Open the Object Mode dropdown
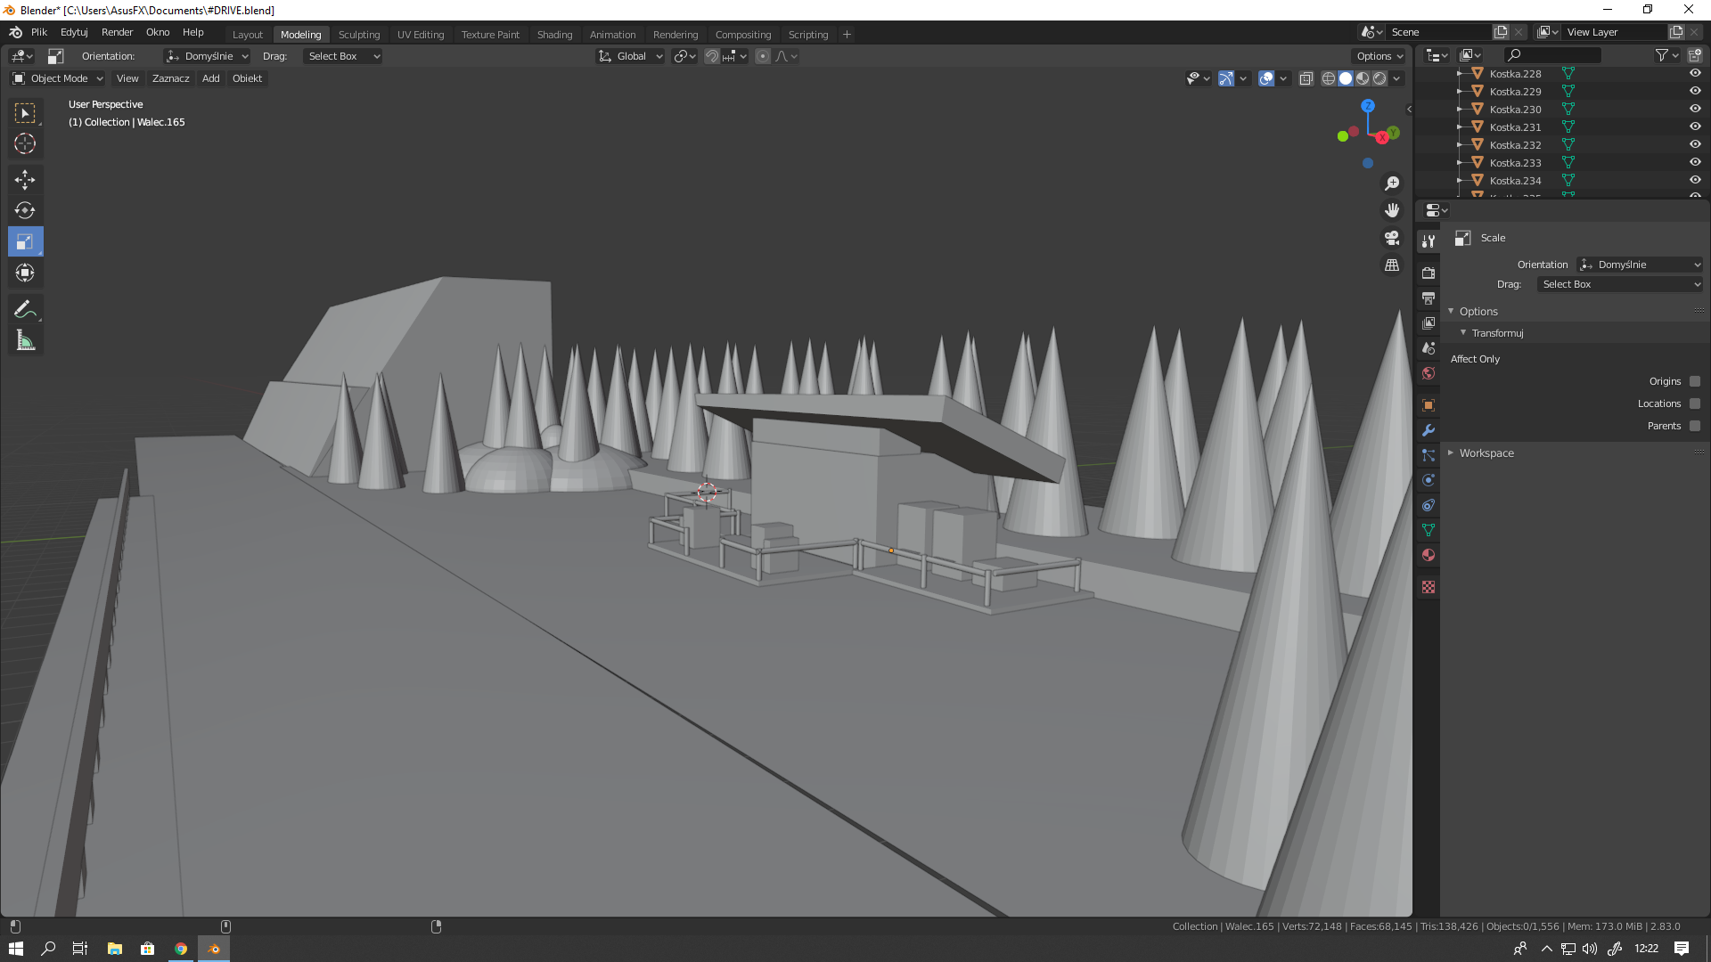This screenshot has height=962, width=1711. click(x=59, y=78)
